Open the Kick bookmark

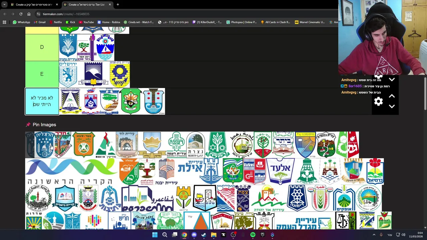[70, 22]
